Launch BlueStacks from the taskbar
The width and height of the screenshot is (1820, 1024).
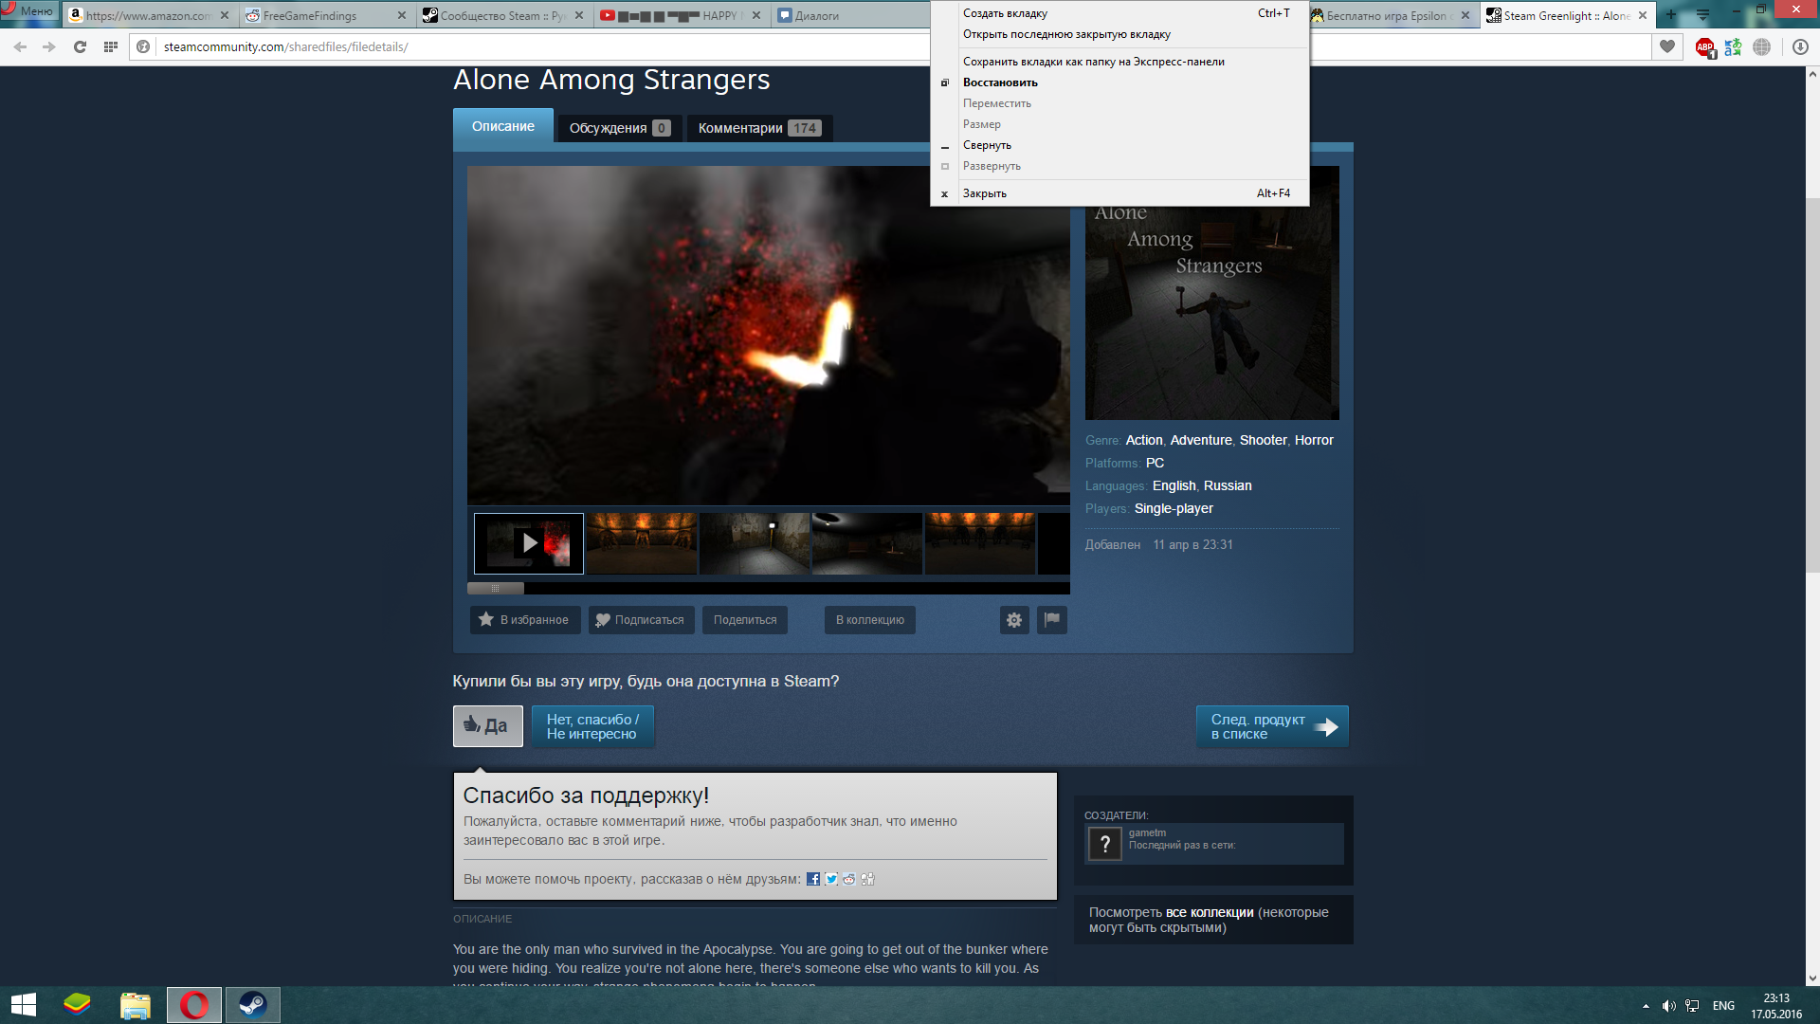pyautogui.click(x=77, y=1005)
